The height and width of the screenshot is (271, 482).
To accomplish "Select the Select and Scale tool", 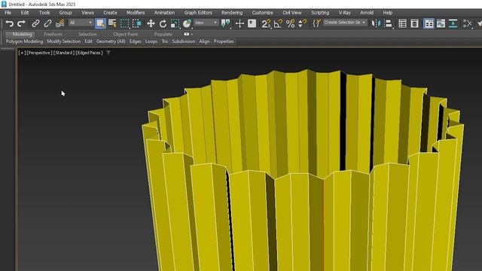I will click(x=175, y=23).
